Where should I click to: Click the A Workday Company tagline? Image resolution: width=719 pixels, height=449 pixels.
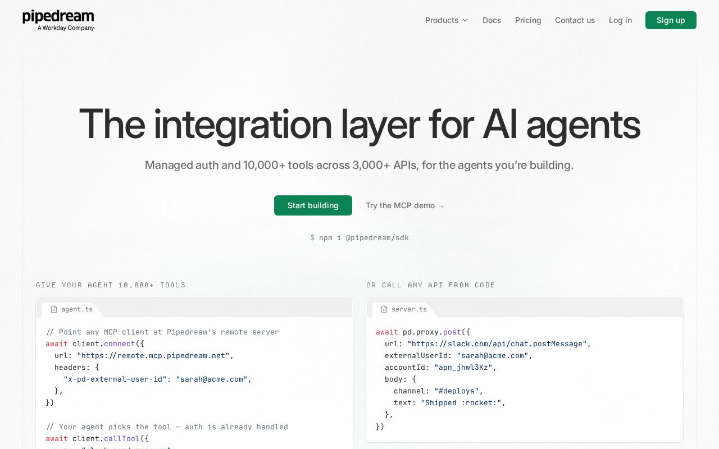click(66, 28)
